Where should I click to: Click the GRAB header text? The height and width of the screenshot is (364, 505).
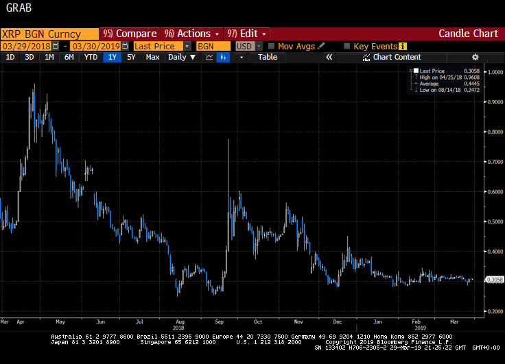point(19,8)
